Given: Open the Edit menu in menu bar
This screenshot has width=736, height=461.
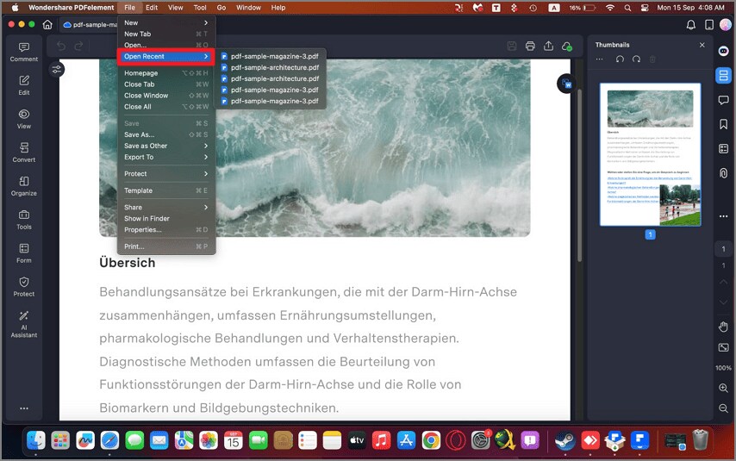Looking at the screenshot, I should 152,8.
